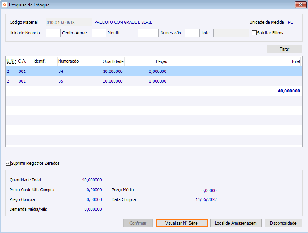Click the Identif. column header in grid

click(40, 61)
